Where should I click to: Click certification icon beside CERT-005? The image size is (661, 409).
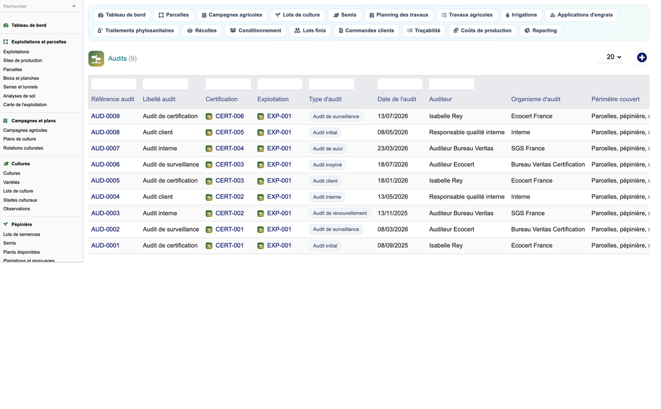coord(209,133)
